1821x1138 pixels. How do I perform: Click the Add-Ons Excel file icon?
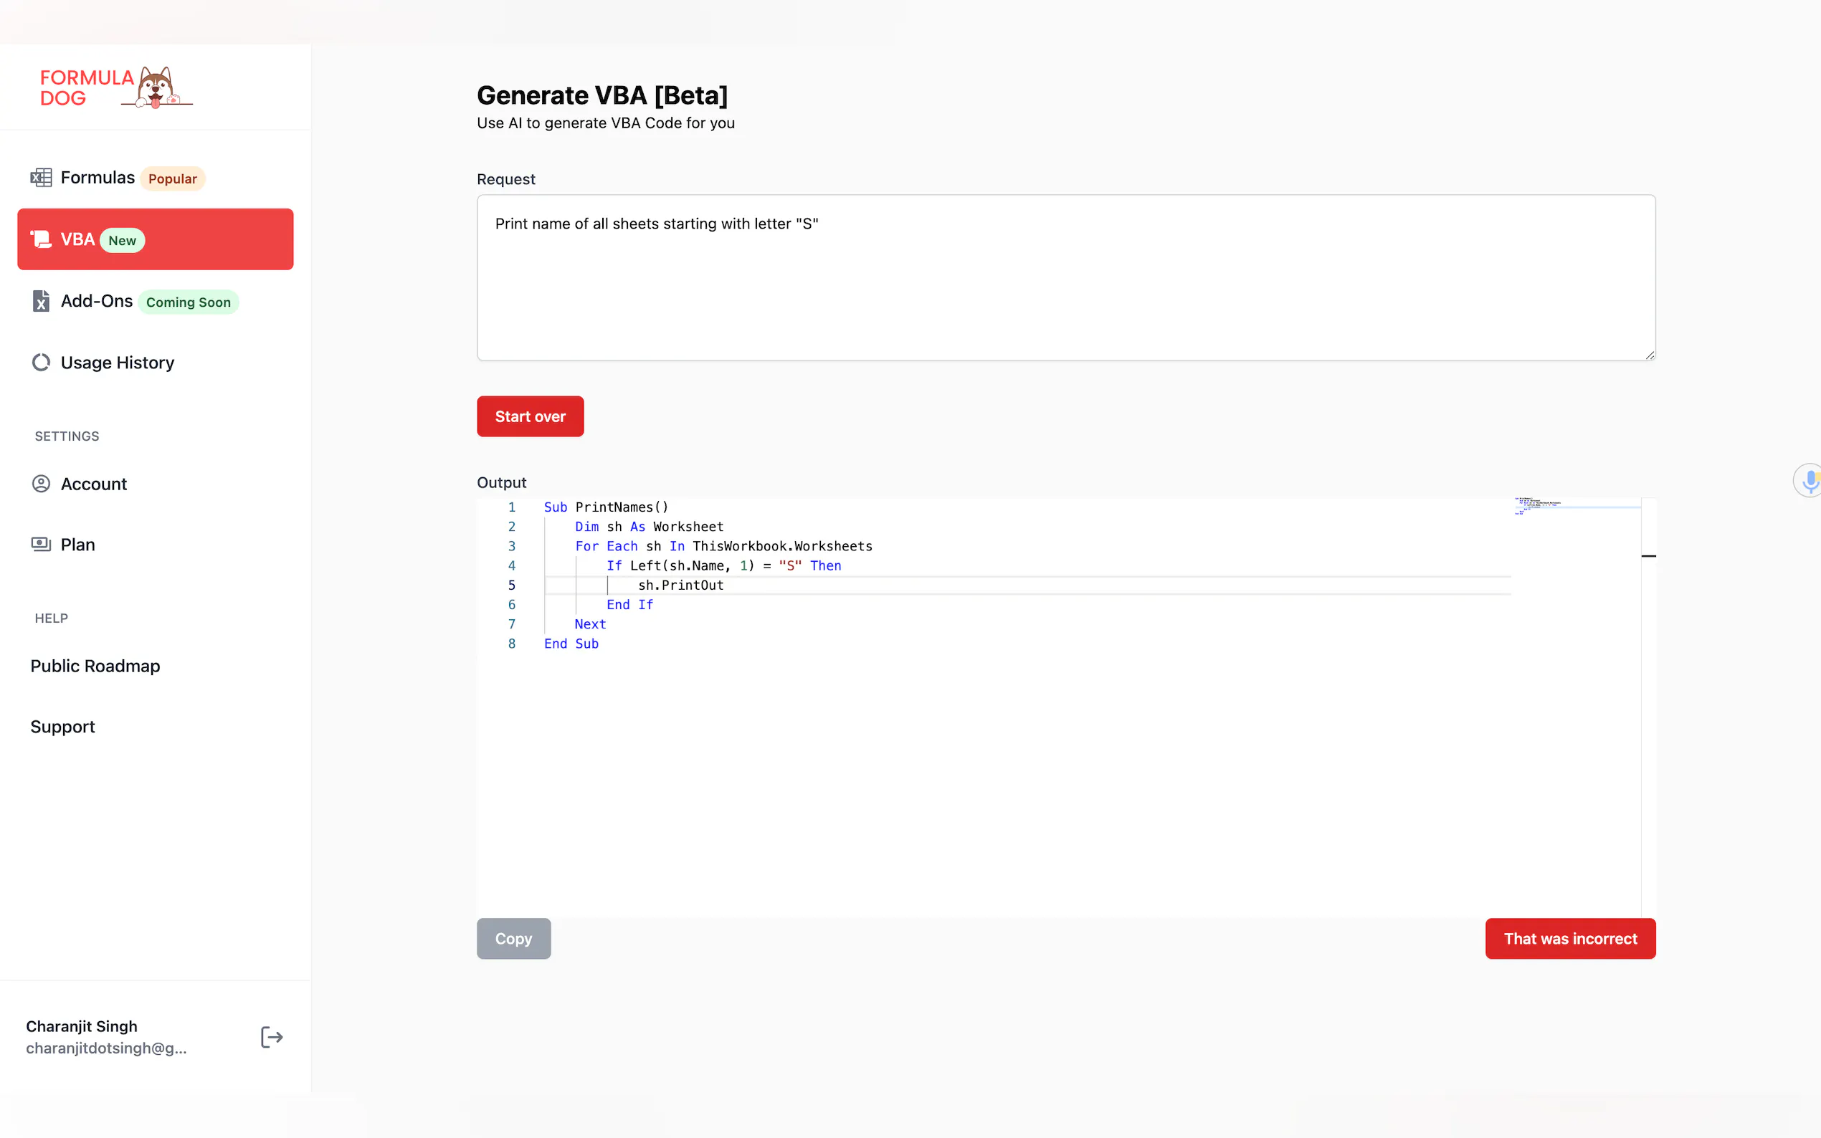tap(41, 301)
